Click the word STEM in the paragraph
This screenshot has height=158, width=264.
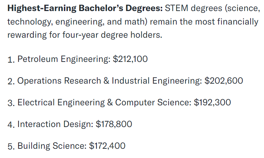coord(176,8)
